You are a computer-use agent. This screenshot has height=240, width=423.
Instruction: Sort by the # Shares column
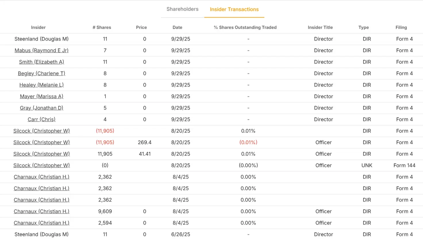pyautogui.click(x=102, y=27)
